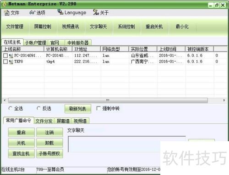Open 文字聊天 from the toolbar
This screenshot has height=175, width=229.
98,27
